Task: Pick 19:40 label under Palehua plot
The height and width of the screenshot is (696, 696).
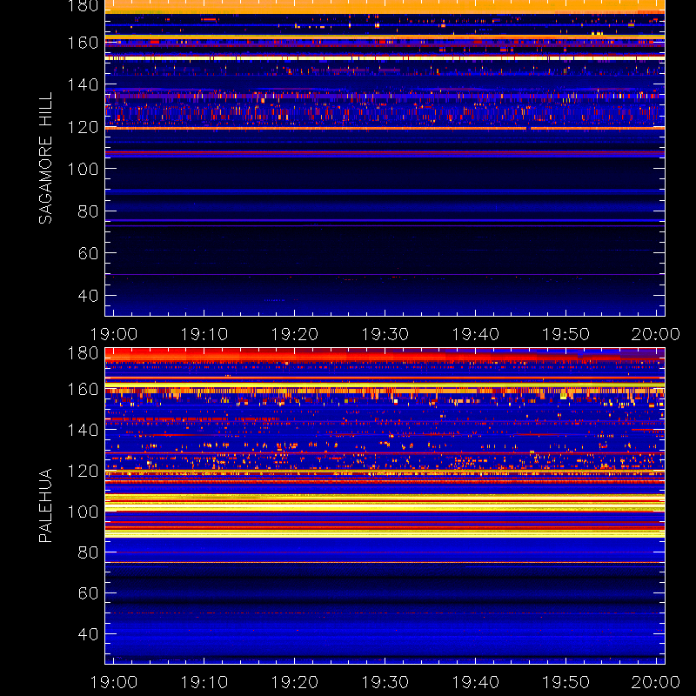Action: click(475, 682)
